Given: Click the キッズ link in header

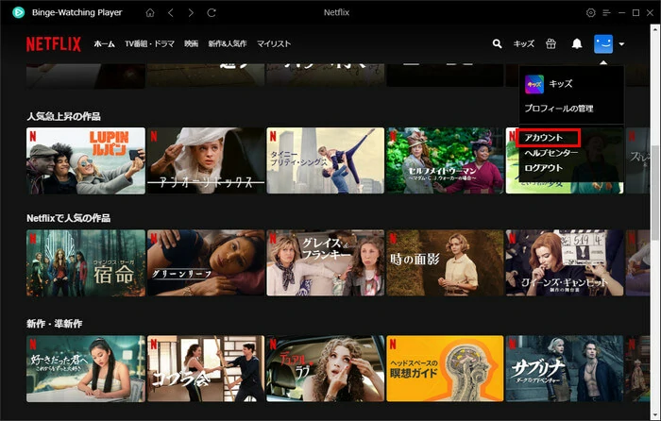Looking at the screenshot, I should [x=523, y=43].
